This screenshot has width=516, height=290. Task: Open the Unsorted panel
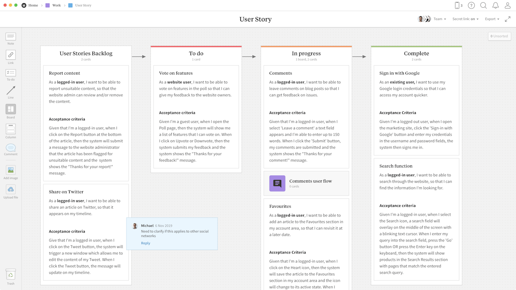[499, 36]
